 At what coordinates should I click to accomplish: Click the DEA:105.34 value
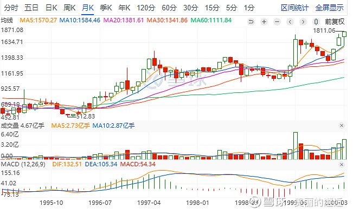(x=101, y=164)
